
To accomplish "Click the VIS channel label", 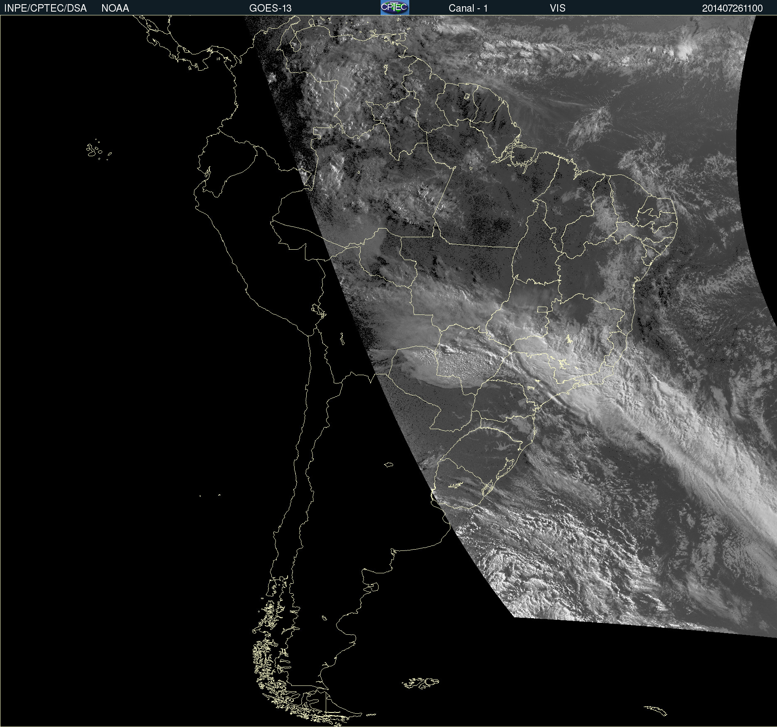I will tap(558, 8).
